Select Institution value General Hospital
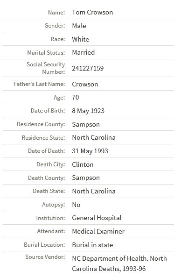 [x=97, y=218]
